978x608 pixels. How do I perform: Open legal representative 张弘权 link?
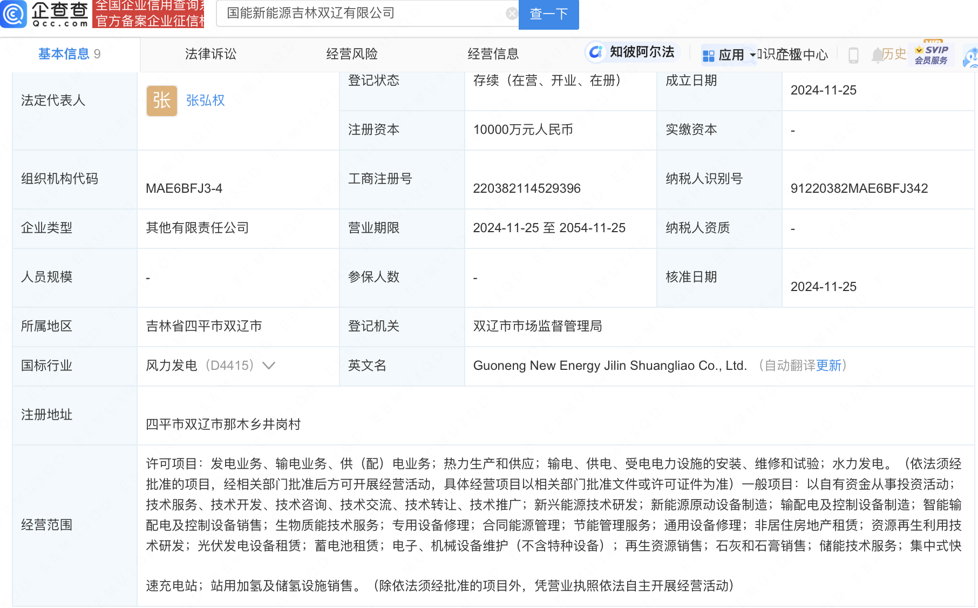205,100
